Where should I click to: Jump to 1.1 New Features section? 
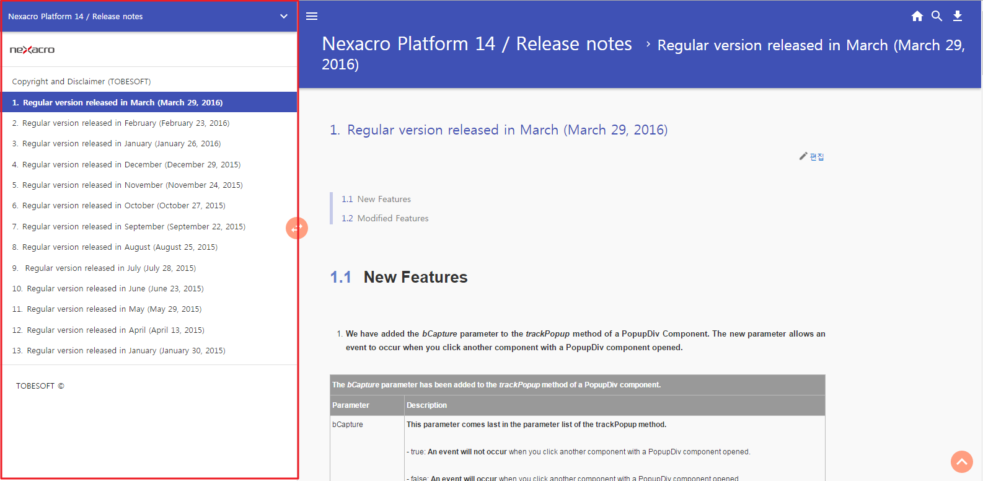(x=376, y=199)
